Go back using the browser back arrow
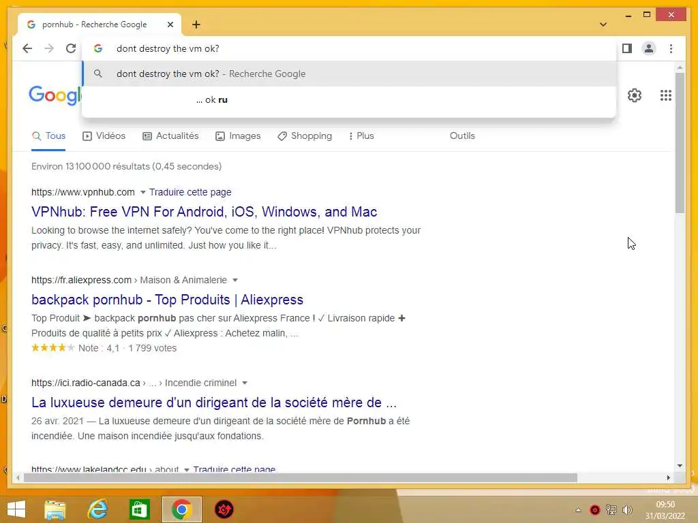 click(x=27, y=48)
